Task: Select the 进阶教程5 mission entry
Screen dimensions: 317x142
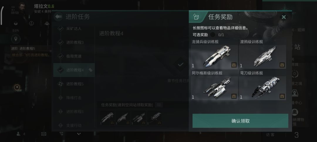Action: tap(74, 84)
